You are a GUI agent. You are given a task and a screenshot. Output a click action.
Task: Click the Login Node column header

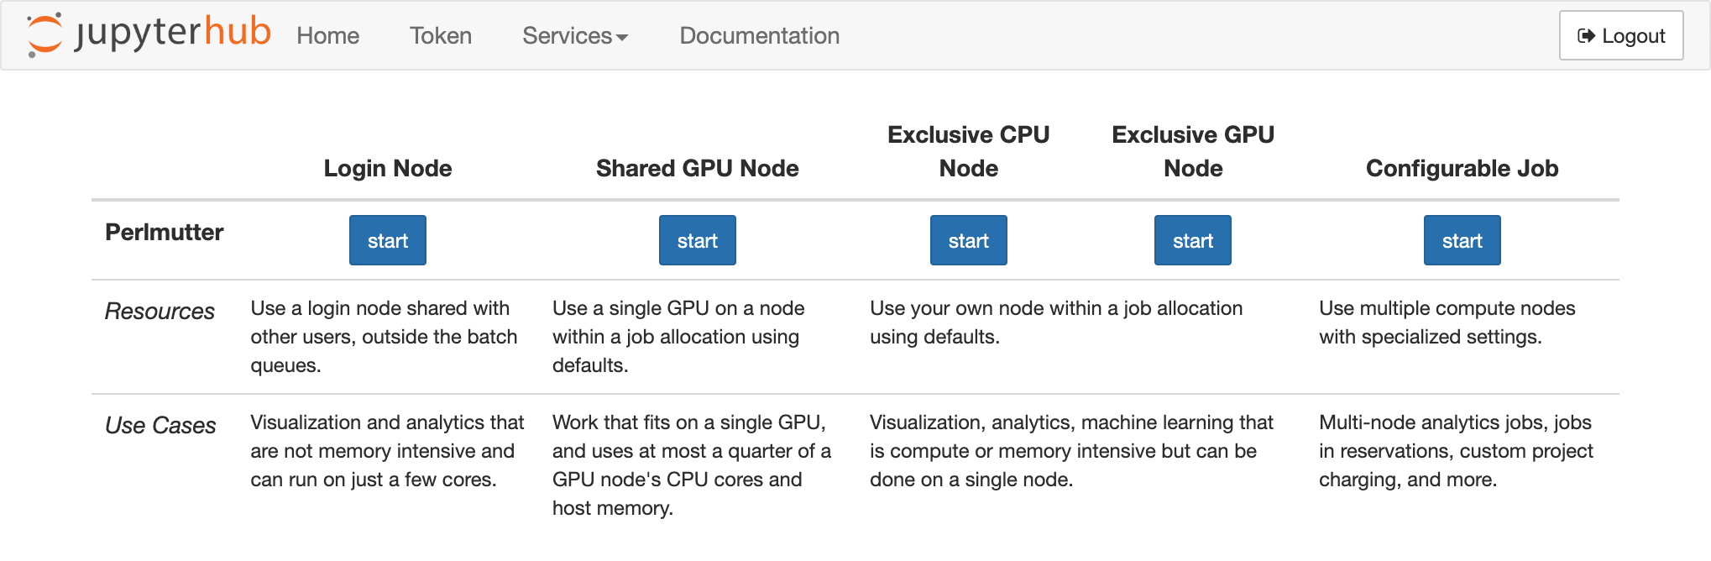click(387, 168)
